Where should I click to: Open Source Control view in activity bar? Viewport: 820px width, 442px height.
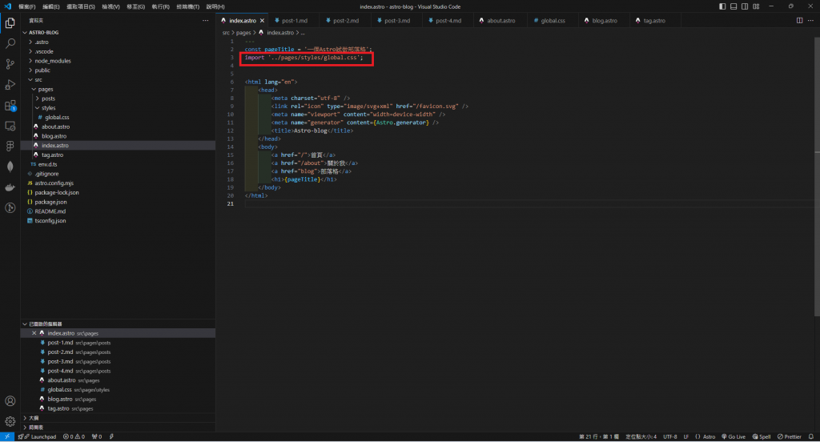[10, 64]
